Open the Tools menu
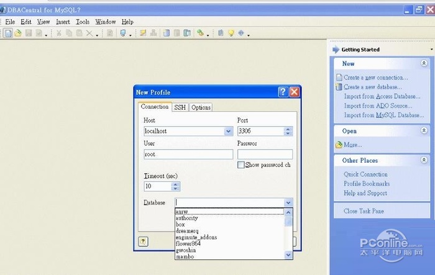 pos(83,22)
